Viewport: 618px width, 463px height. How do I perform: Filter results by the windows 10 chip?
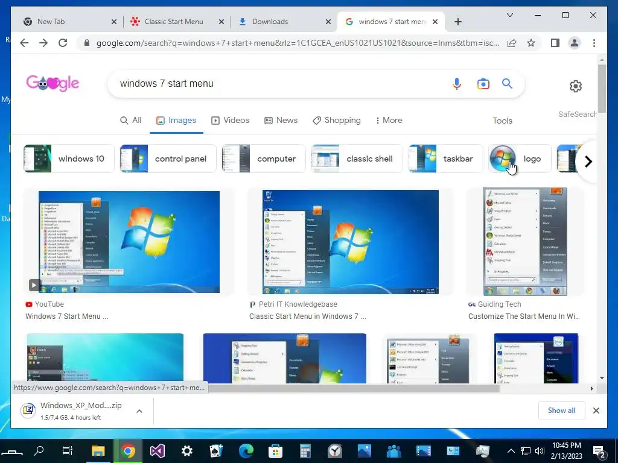pyautogui.click(x=69, y=159)
